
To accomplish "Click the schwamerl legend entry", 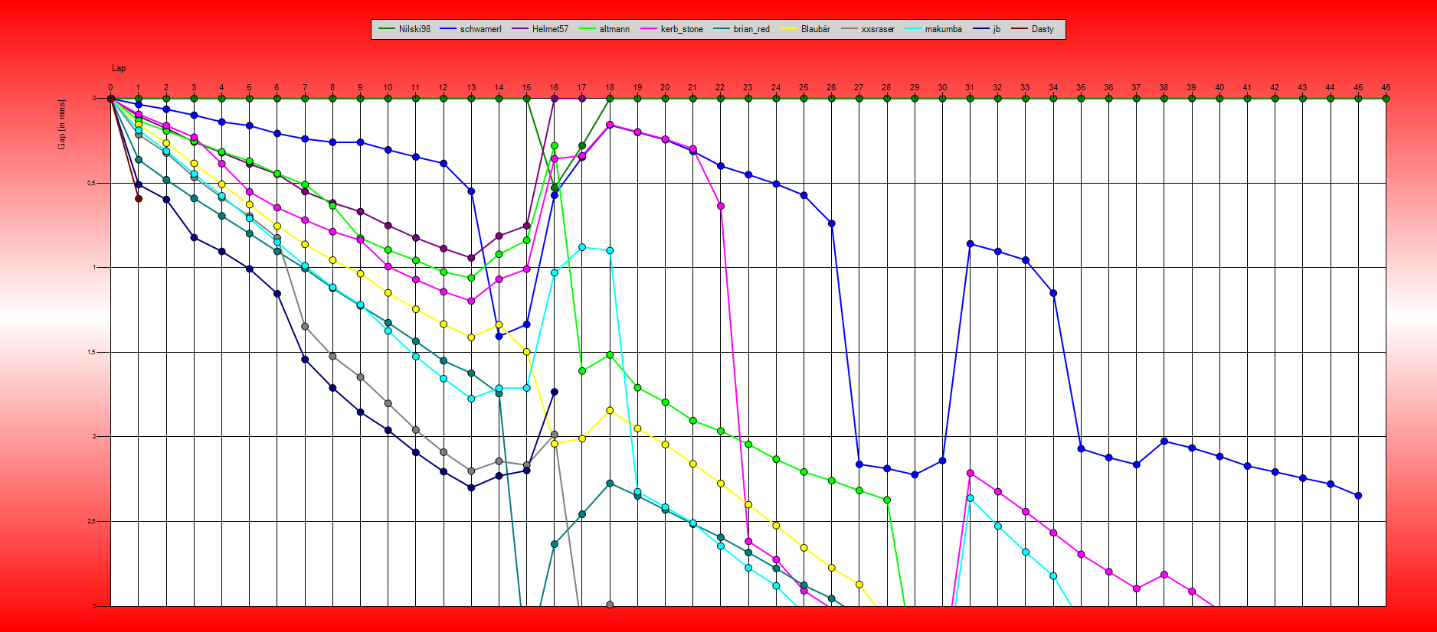I will [470, 29].
